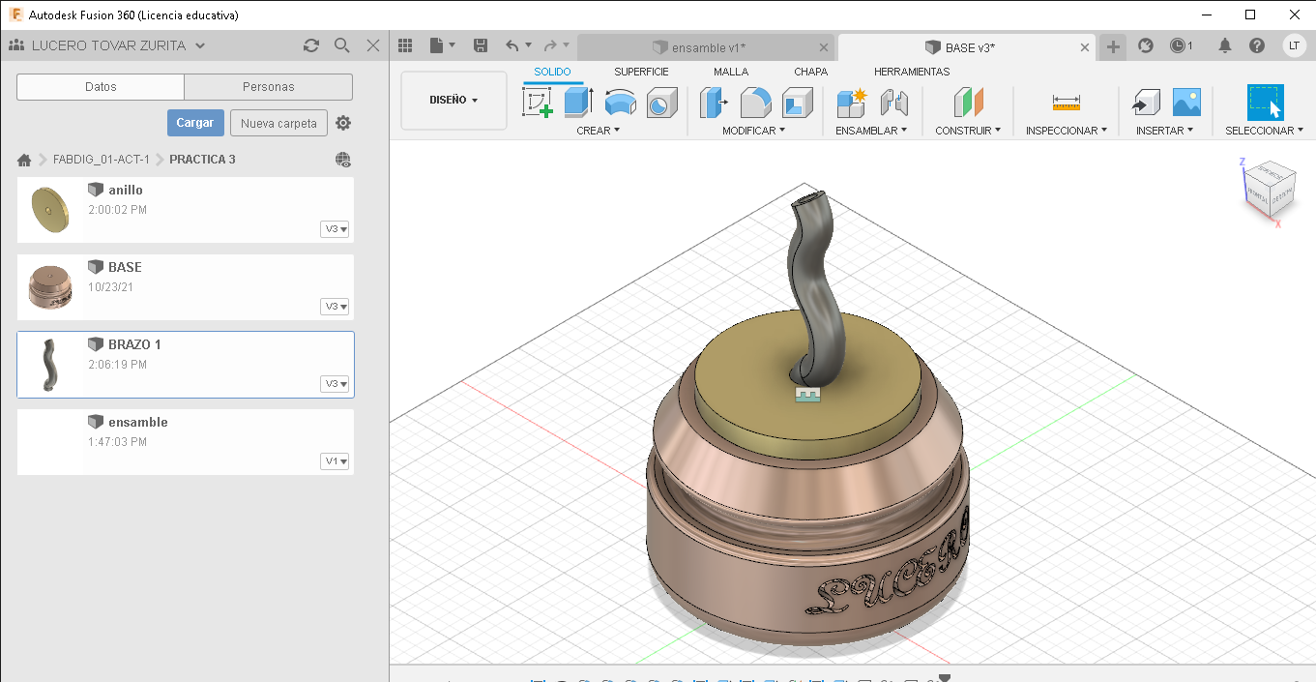Open the Help question mark icon

coord(1257,45)
